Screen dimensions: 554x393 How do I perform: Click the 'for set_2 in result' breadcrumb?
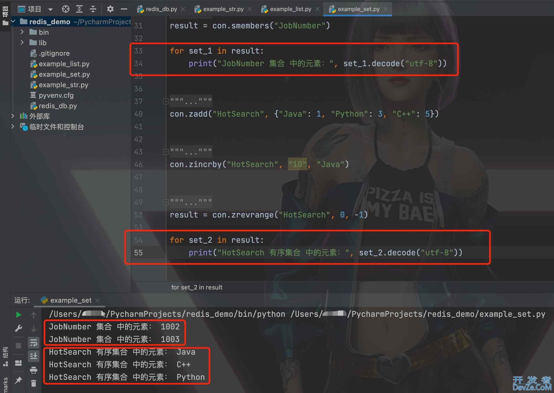pyautogui.click(x=197, y=287)
